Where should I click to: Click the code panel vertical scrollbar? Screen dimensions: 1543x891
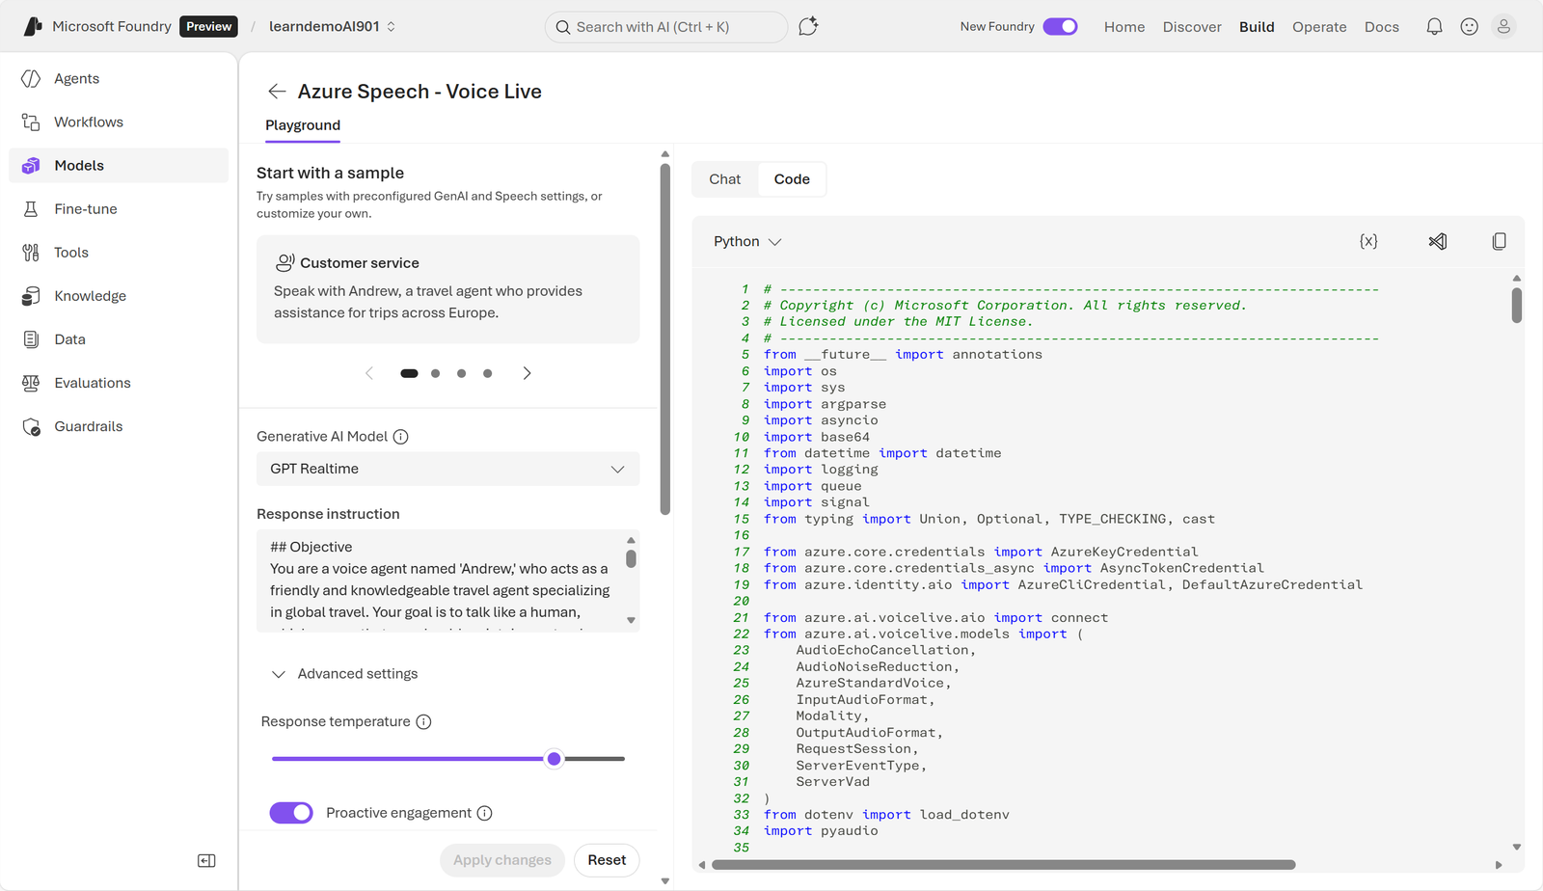point(1517,305)
